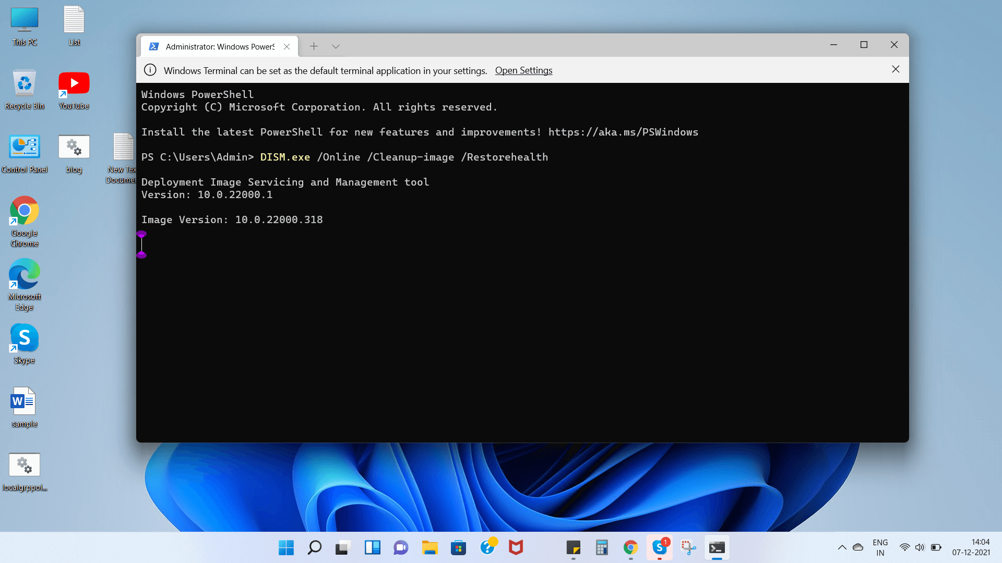Select the Recycle Bin desktop icon
1002x563 pixels.
(25, 89)
